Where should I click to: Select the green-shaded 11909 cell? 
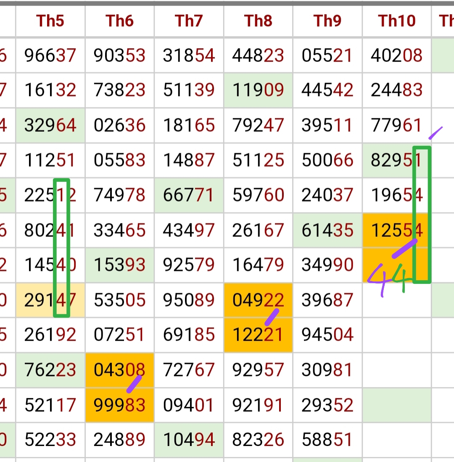258,90
